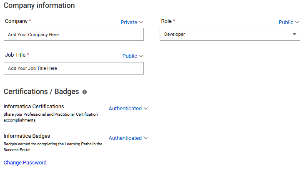The width and height of the screenshot is (301, 169).
Task: Expand Authenticated visibility for Informatica Badges
Action: [125, 138]
